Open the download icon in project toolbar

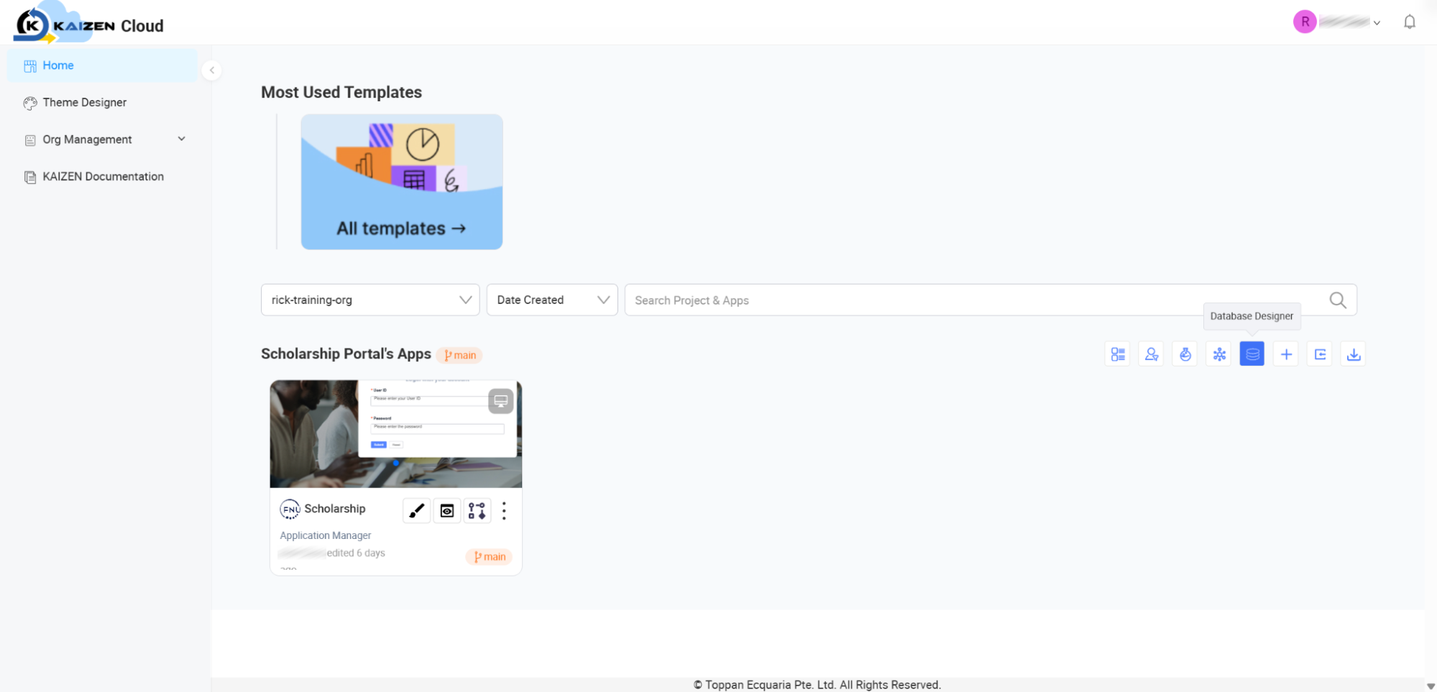[1354, 354]
